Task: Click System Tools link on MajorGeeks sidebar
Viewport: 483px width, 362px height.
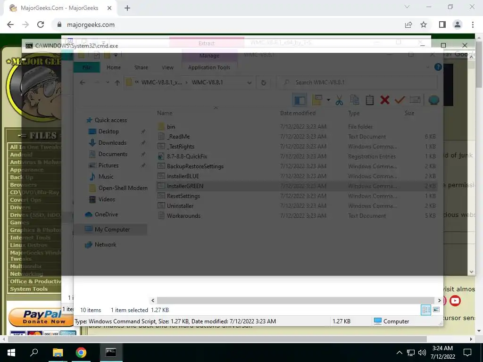Action: click(x=29, y=289)
